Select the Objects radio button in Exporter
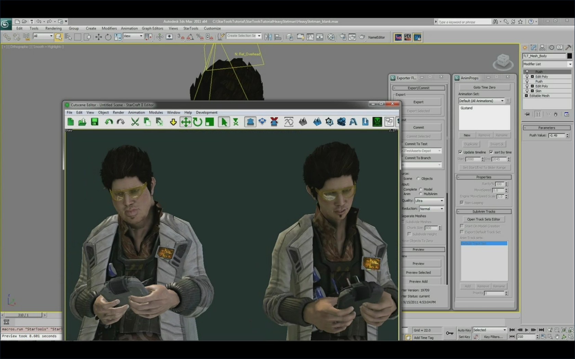575x359 pixels. (x=418, y=178)
